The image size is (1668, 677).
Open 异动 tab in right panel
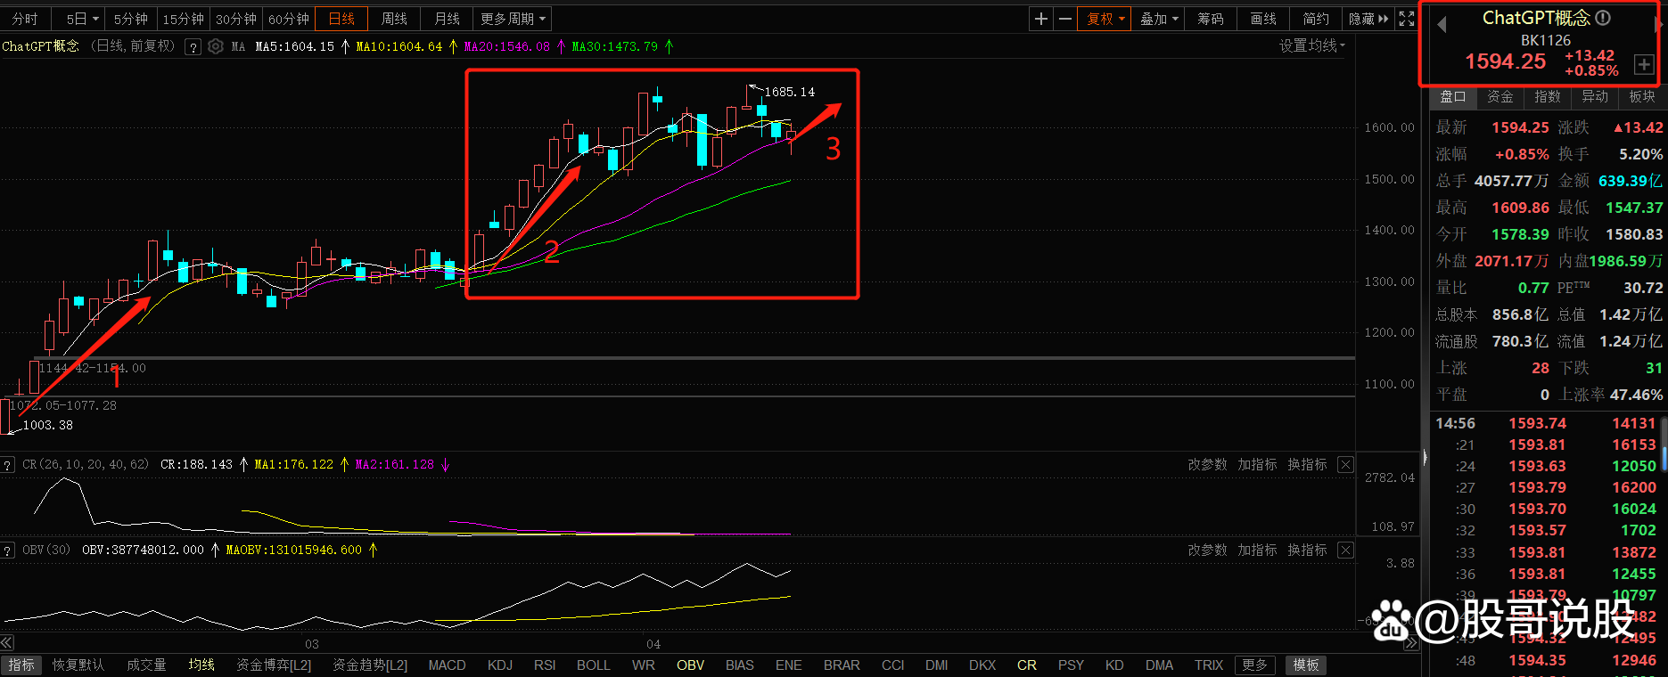click(x=1595, y=97)
